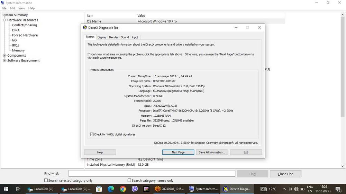Viewport: 346px width, 194px height.
Task: Minimize the DirectX Diagnostic Tool window
Action: coord(236,28)
